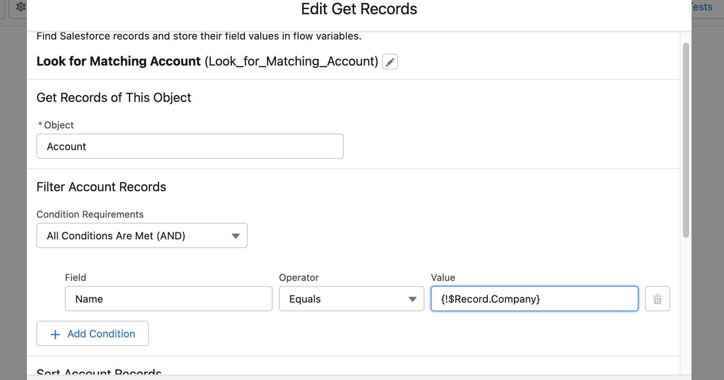Add a new filter condition
This screenshot has width=724, height=380.
tap(93, 333)
